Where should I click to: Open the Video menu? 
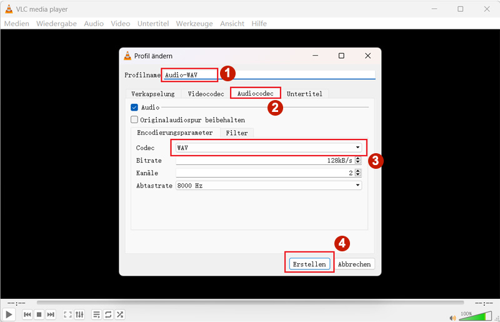click(121, 24)
